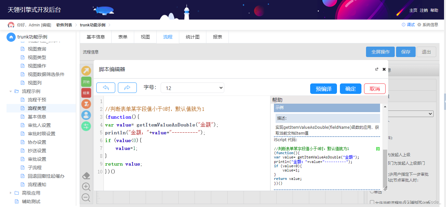Open 系统信息 in the header
Screen dimensions: 446x207
(428, 25)
